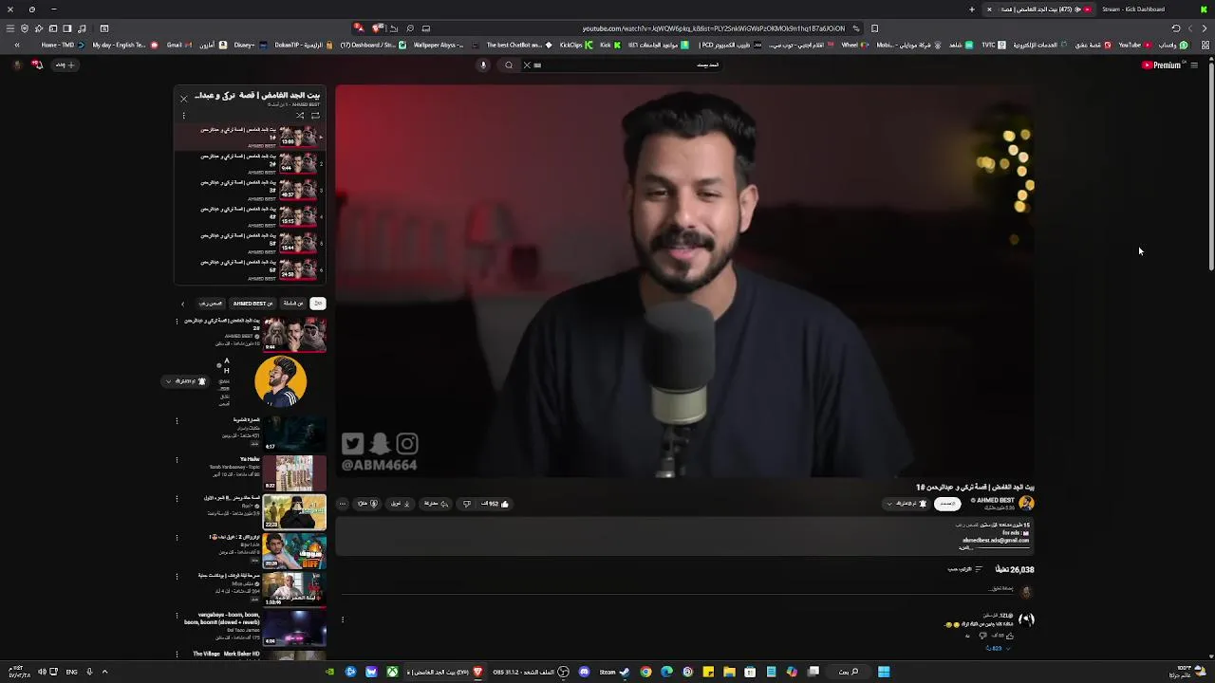Reload the page in browser toolbar
The image size is (1215, 683).
point(1176,28)
